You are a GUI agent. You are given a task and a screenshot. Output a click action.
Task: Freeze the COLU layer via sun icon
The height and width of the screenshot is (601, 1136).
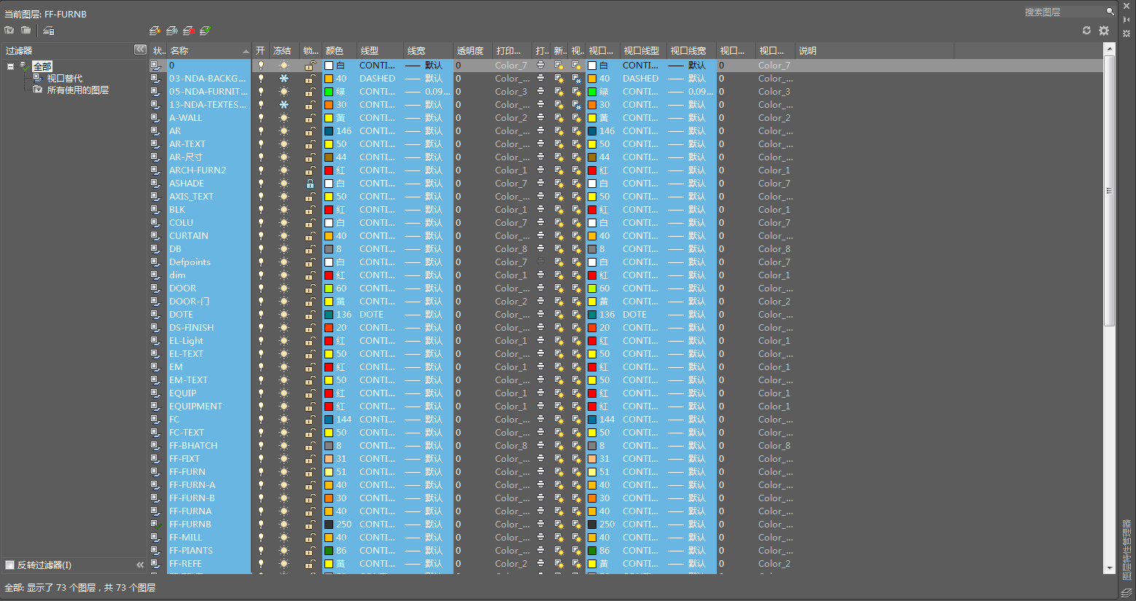point(284,223)
